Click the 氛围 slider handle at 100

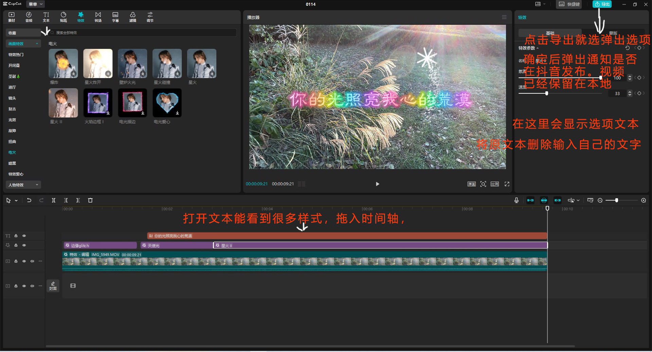click(601, 78)
